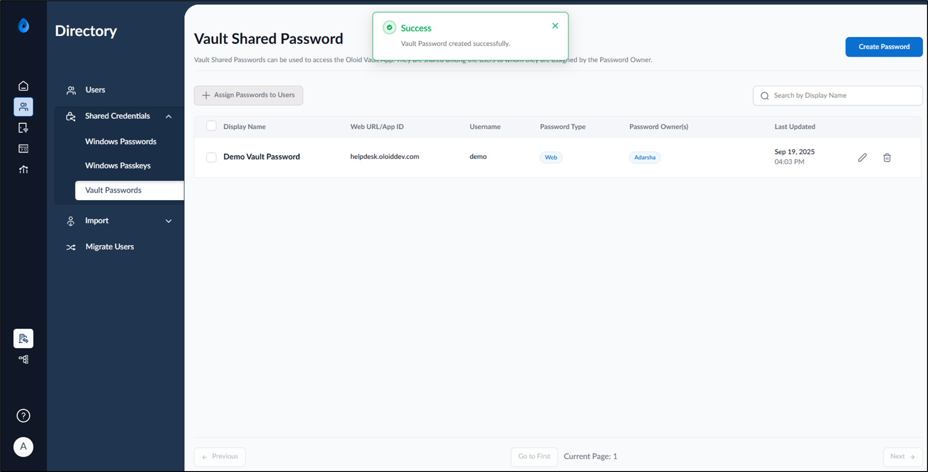The image size is (928, 472).
Task: Click the Web password type tag
Action: click(x=551, y=157)
